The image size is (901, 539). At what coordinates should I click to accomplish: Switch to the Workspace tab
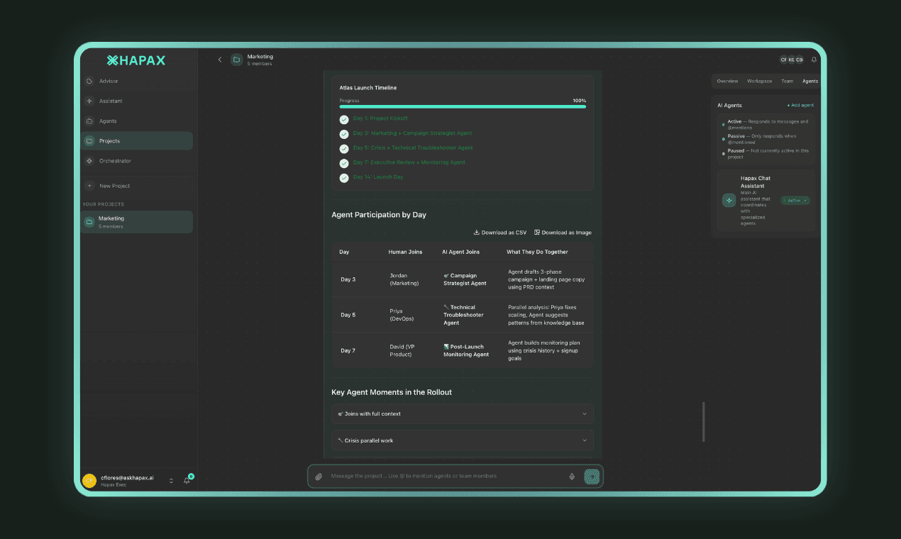(x=759, y=82)
